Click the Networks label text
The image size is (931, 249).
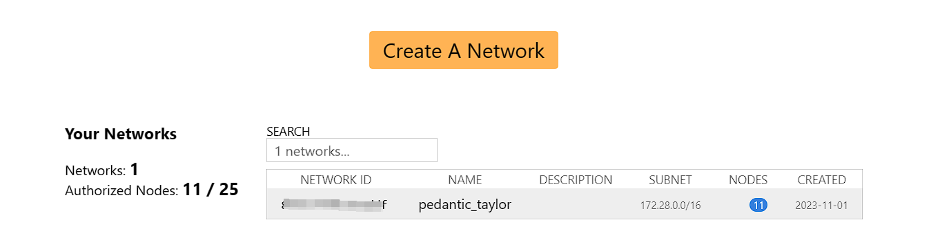click(x=96, y=170)
